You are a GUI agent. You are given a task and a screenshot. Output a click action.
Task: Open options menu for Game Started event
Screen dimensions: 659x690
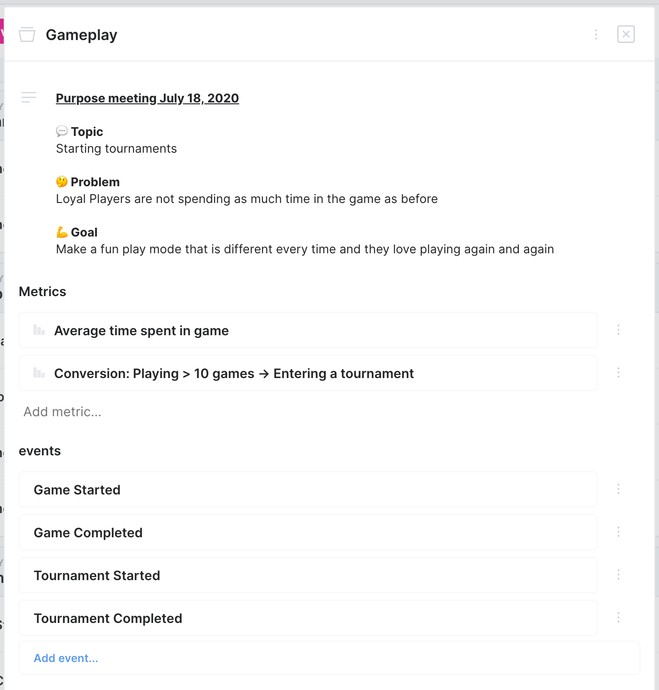click(619, 489)
